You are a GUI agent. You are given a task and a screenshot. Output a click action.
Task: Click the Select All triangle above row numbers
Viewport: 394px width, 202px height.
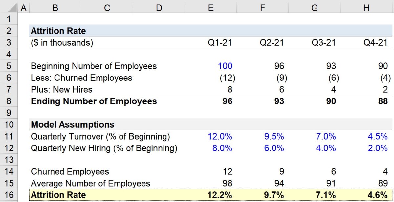(x=13, y=7)
